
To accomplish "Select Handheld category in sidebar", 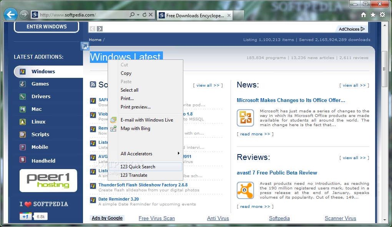I will tap(43, 161).
